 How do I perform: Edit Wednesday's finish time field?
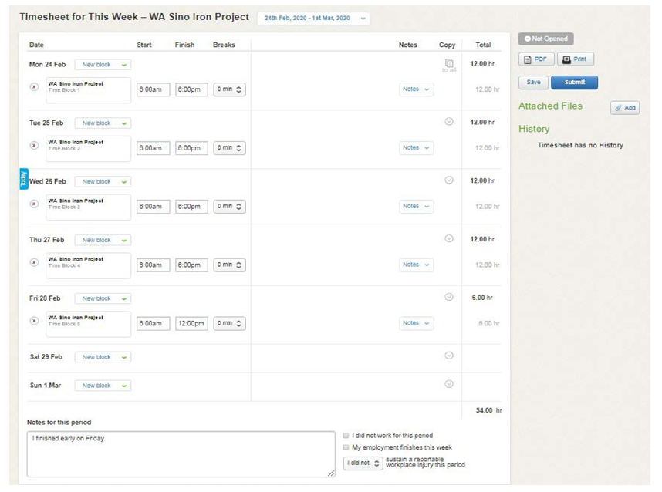(x=191, y=207)
